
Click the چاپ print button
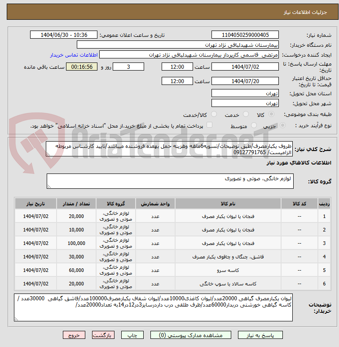132,335
